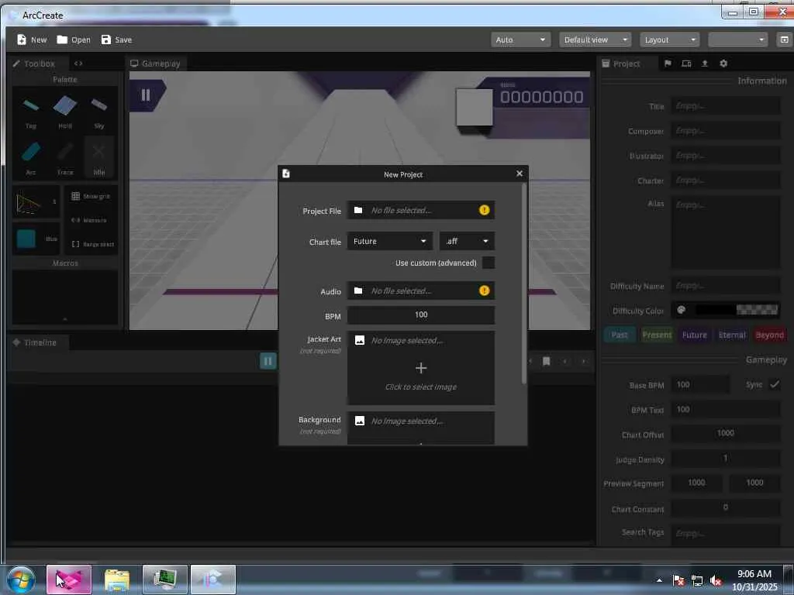This screenshot has width=794, height=595.
Task: Open the Windows Start button
Action: [x=20, y=580]
